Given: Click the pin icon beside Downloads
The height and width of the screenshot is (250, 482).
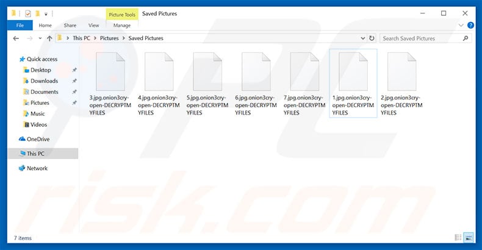Looking at the screenshot, I should 74,80.
